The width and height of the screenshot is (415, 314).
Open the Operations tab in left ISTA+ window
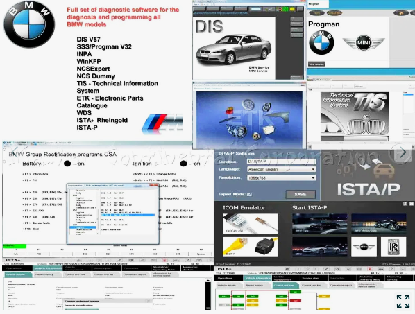(x=17, y=268)
